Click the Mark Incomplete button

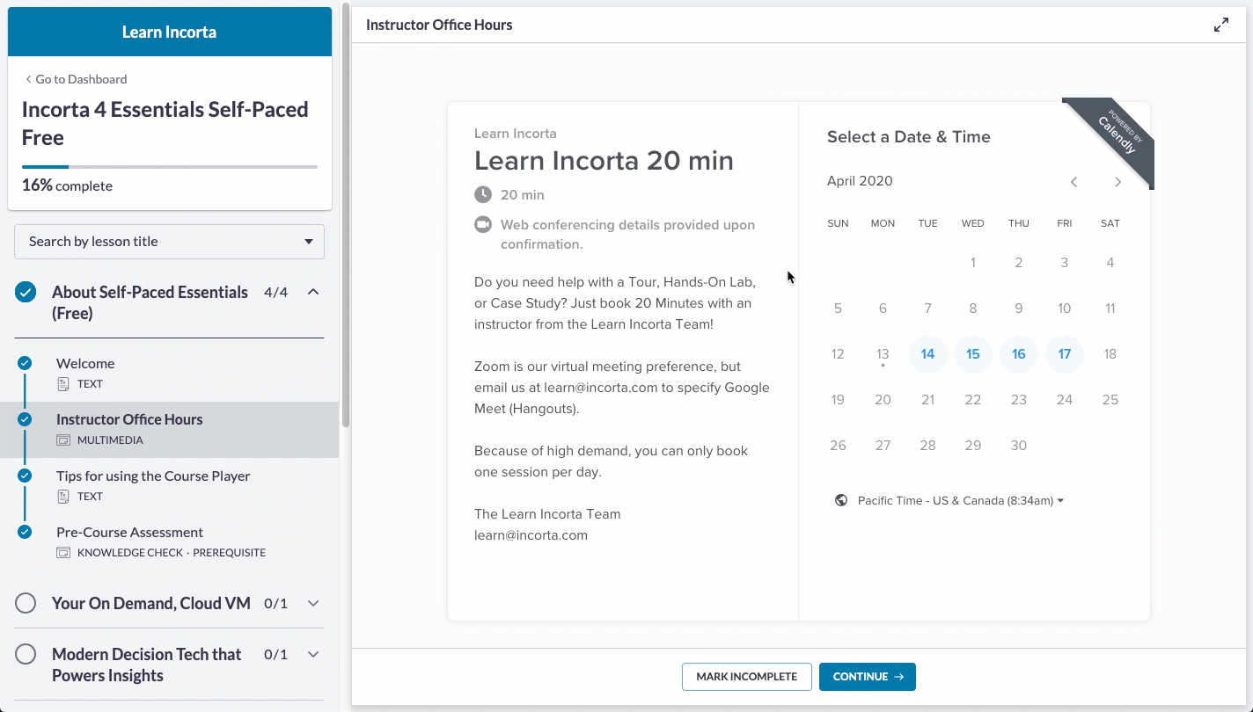click(x=746, y=677)
